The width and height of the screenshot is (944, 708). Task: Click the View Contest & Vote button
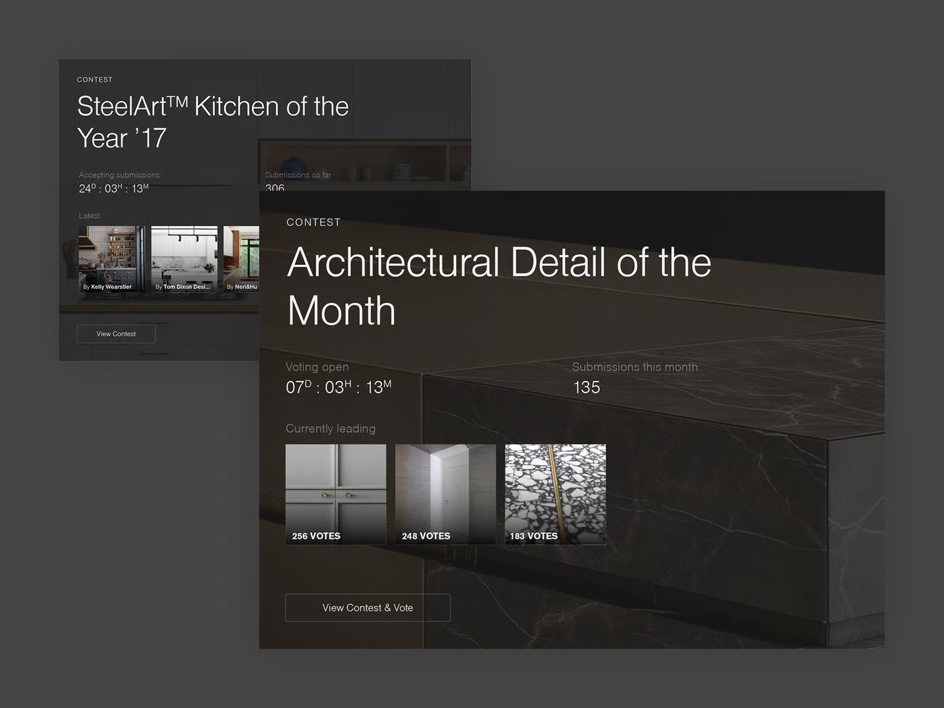368,608
